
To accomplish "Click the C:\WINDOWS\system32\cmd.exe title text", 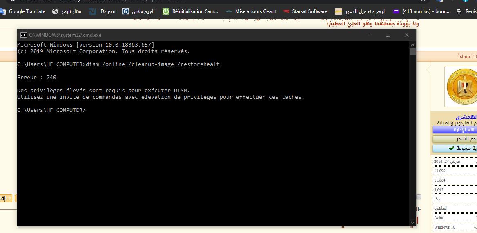I will [65, 35].
